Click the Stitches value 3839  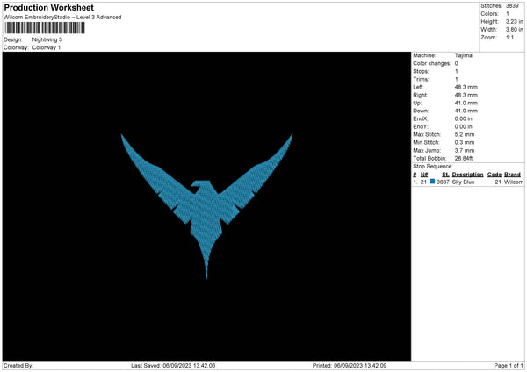(x=512, y=6)
